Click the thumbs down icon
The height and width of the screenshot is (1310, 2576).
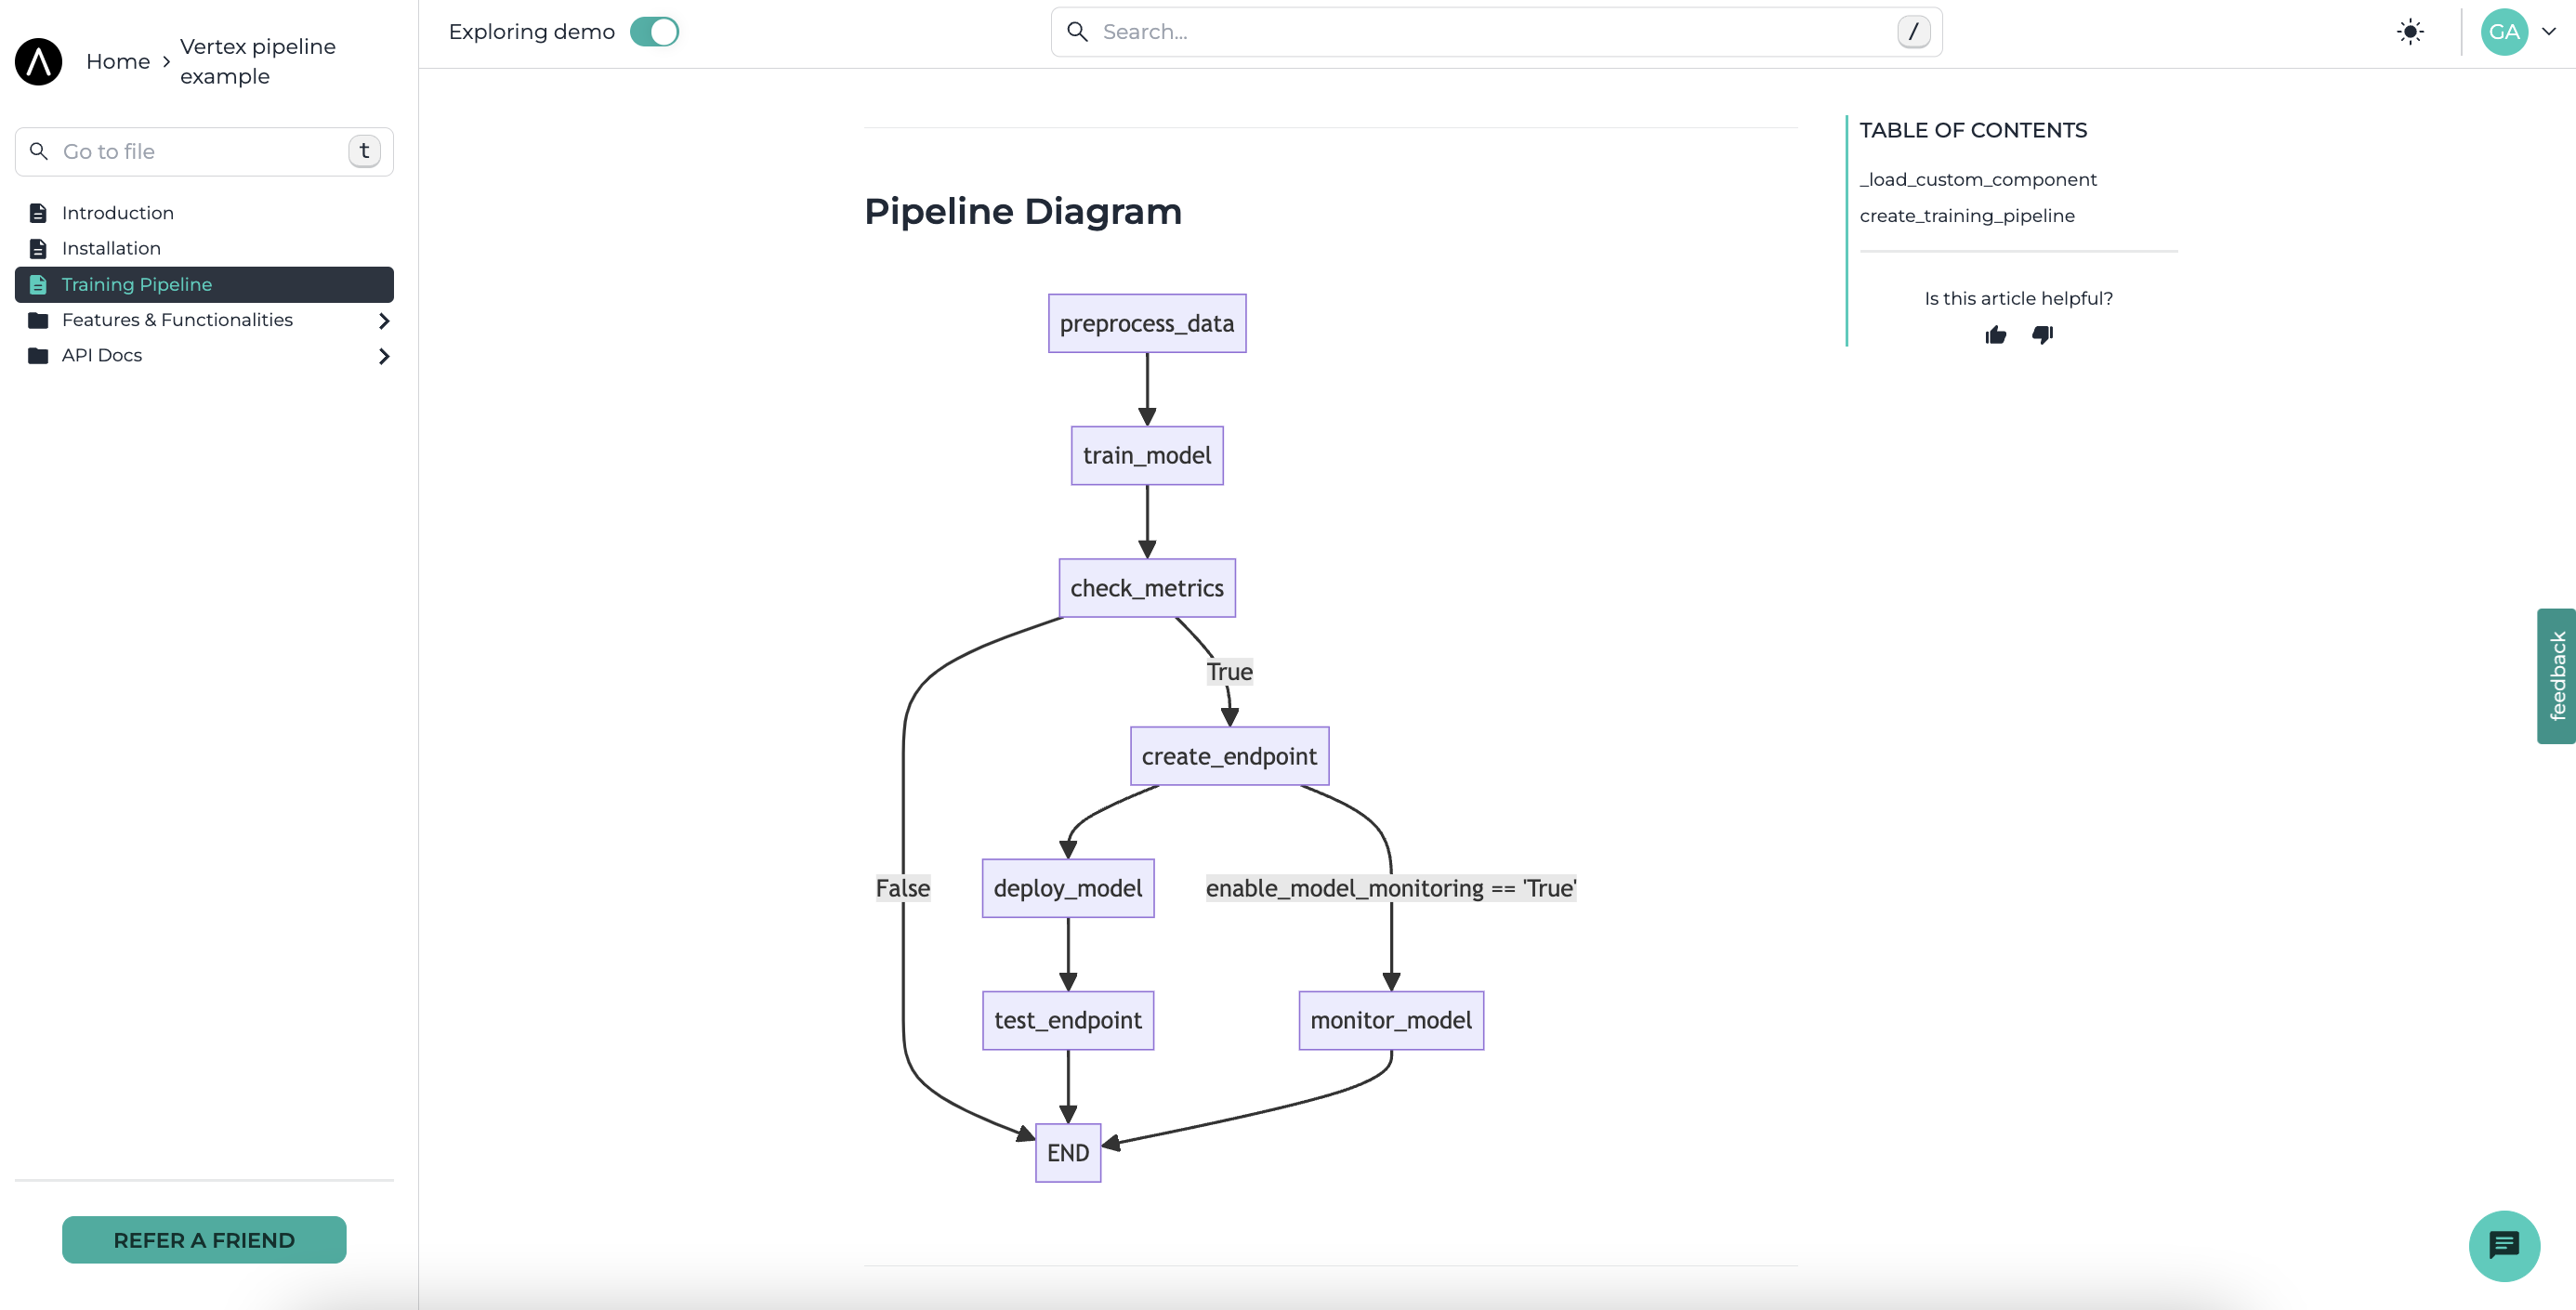[x=2042, y=335]
